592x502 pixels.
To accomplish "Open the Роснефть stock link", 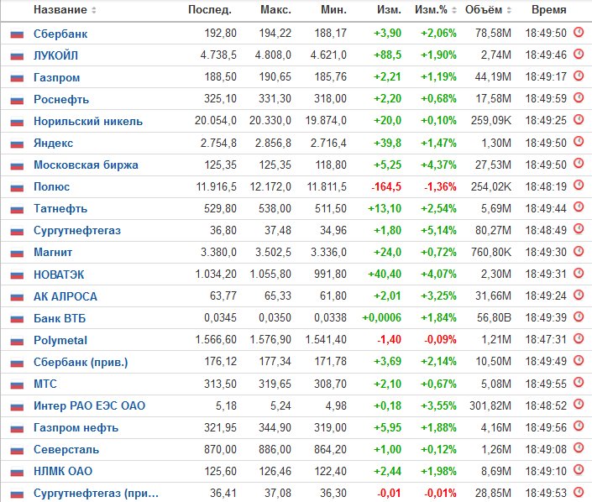I will [x=61, y=100].
